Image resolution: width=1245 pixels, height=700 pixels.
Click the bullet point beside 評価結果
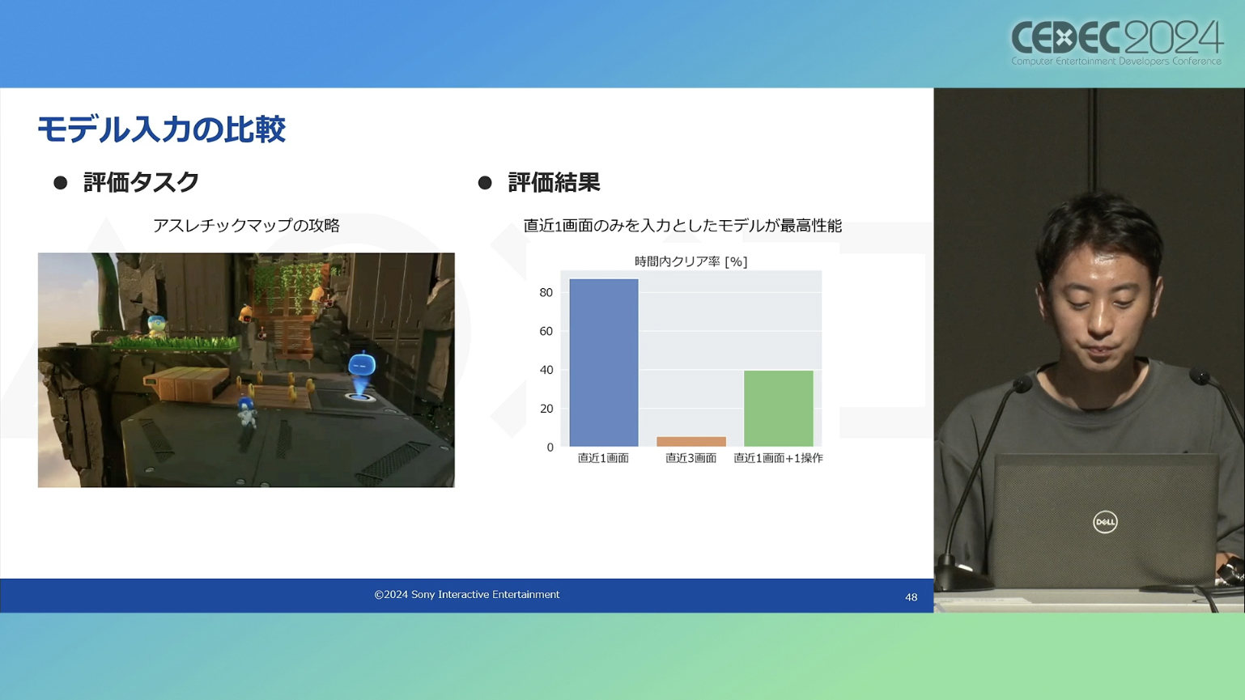point(485,183)
